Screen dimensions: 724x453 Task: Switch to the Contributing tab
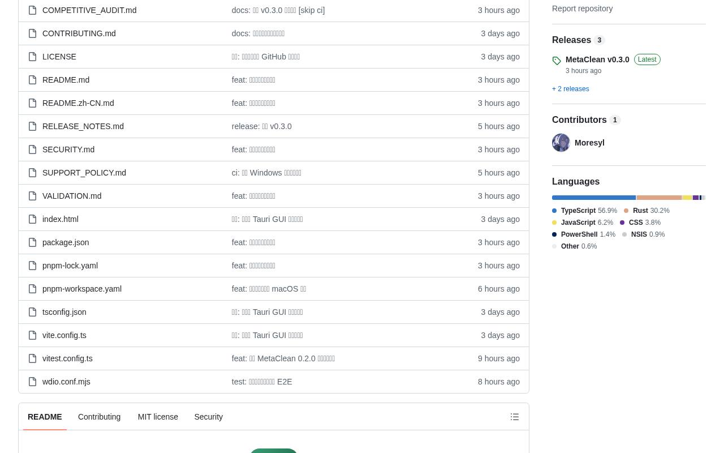coord(99,417)
